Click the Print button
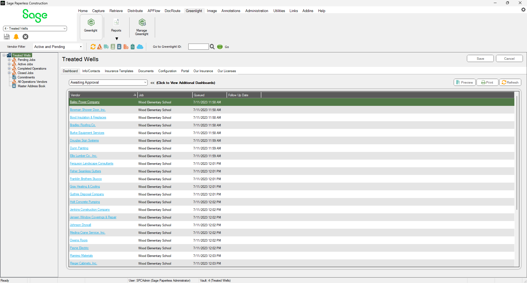Screen dimensions: 527x283 [487, 83]
